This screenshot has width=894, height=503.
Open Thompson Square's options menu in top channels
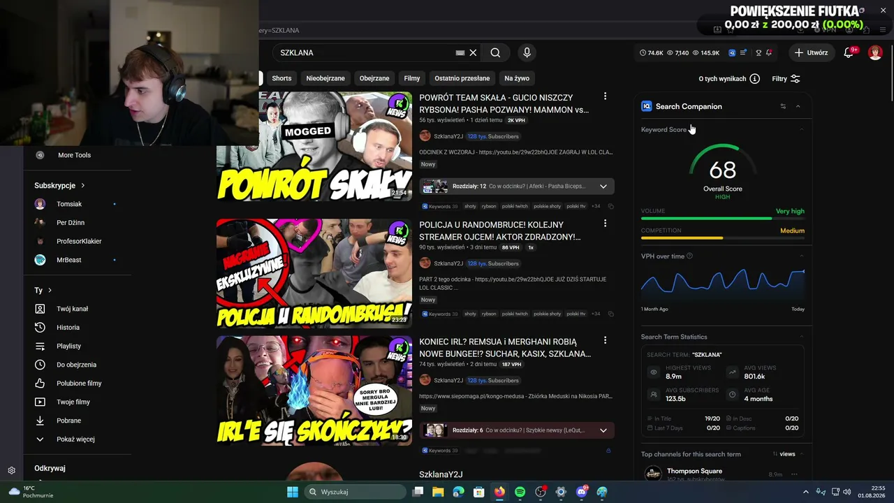[794, 474]
